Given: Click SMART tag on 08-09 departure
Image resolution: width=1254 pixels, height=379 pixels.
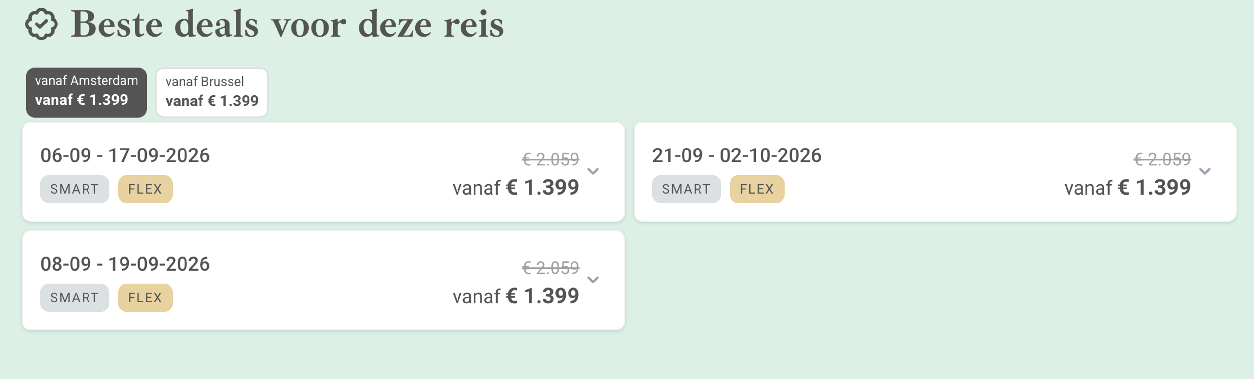Looking at the screenshot, I should point(74,298).
